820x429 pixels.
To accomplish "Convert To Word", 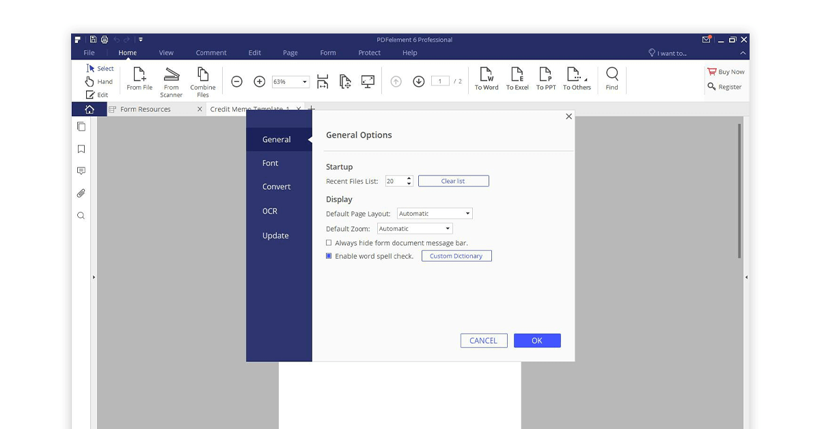I will (x=487, y=79).
